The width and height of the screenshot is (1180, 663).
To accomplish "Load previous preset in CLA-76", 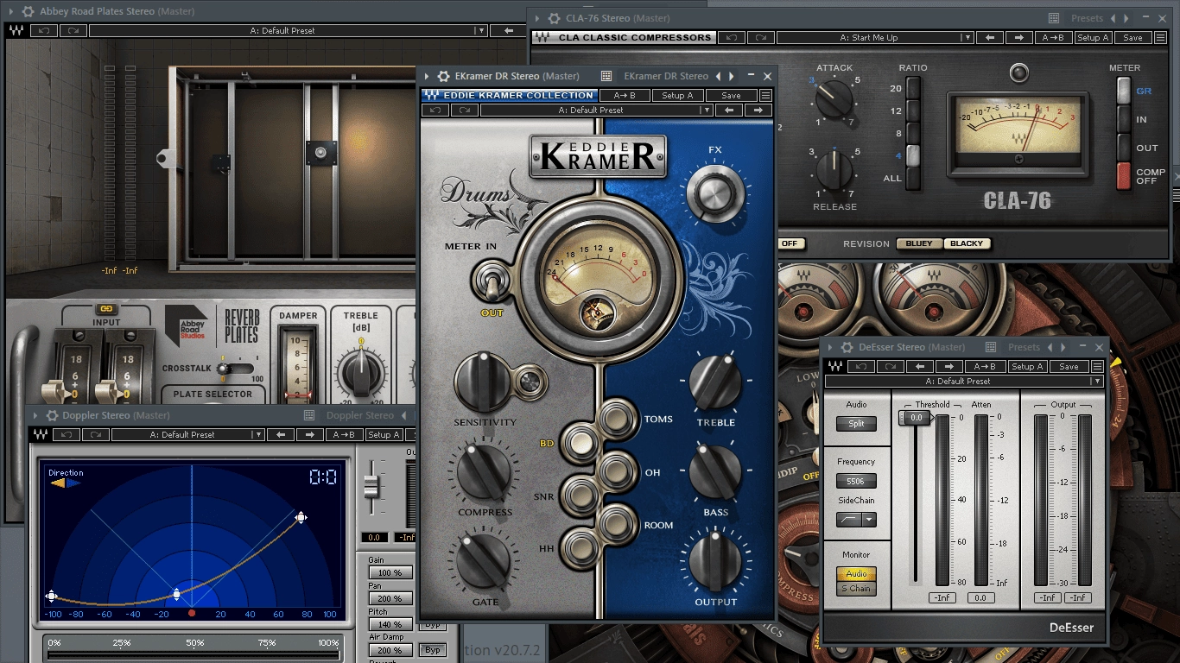I will tap(991, 37).
